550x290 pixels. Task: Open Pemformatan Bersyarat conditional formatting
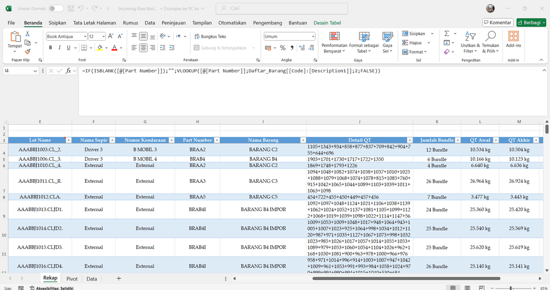pos(334,42)
